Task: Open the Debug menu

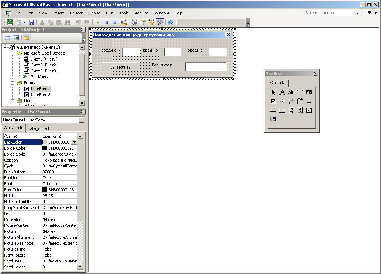Action: click(x=94, y=13)
